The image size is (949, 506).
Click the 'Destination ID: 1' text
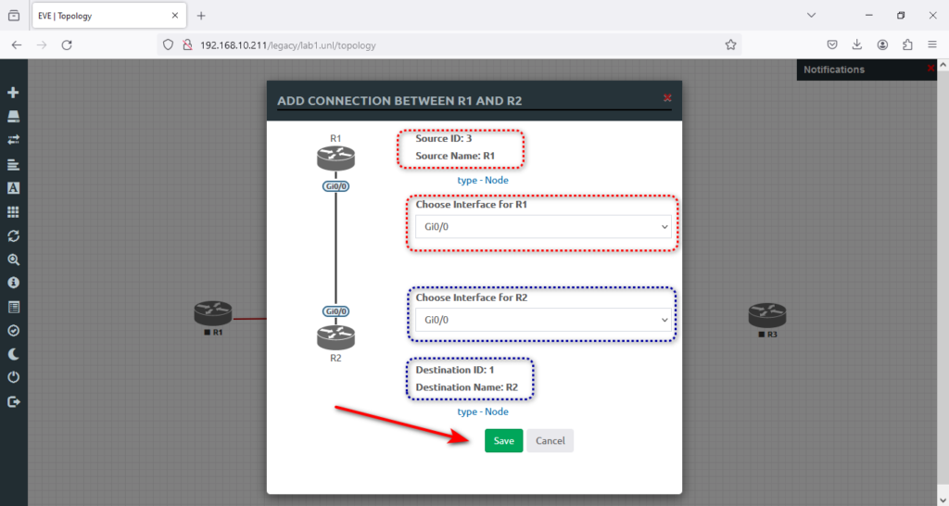click(454, 370)
